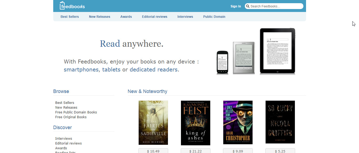Click the smartphone device image
Viewport: 359px width, 153px height.
tap(222, 62)
